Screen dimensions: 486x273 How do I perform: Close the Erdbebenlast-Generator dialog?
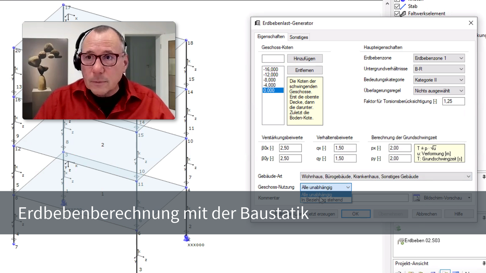coord(471,23)
